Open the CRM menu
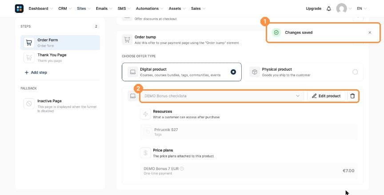The width and height of the screenshot is (384, 195). click(65, 8)
